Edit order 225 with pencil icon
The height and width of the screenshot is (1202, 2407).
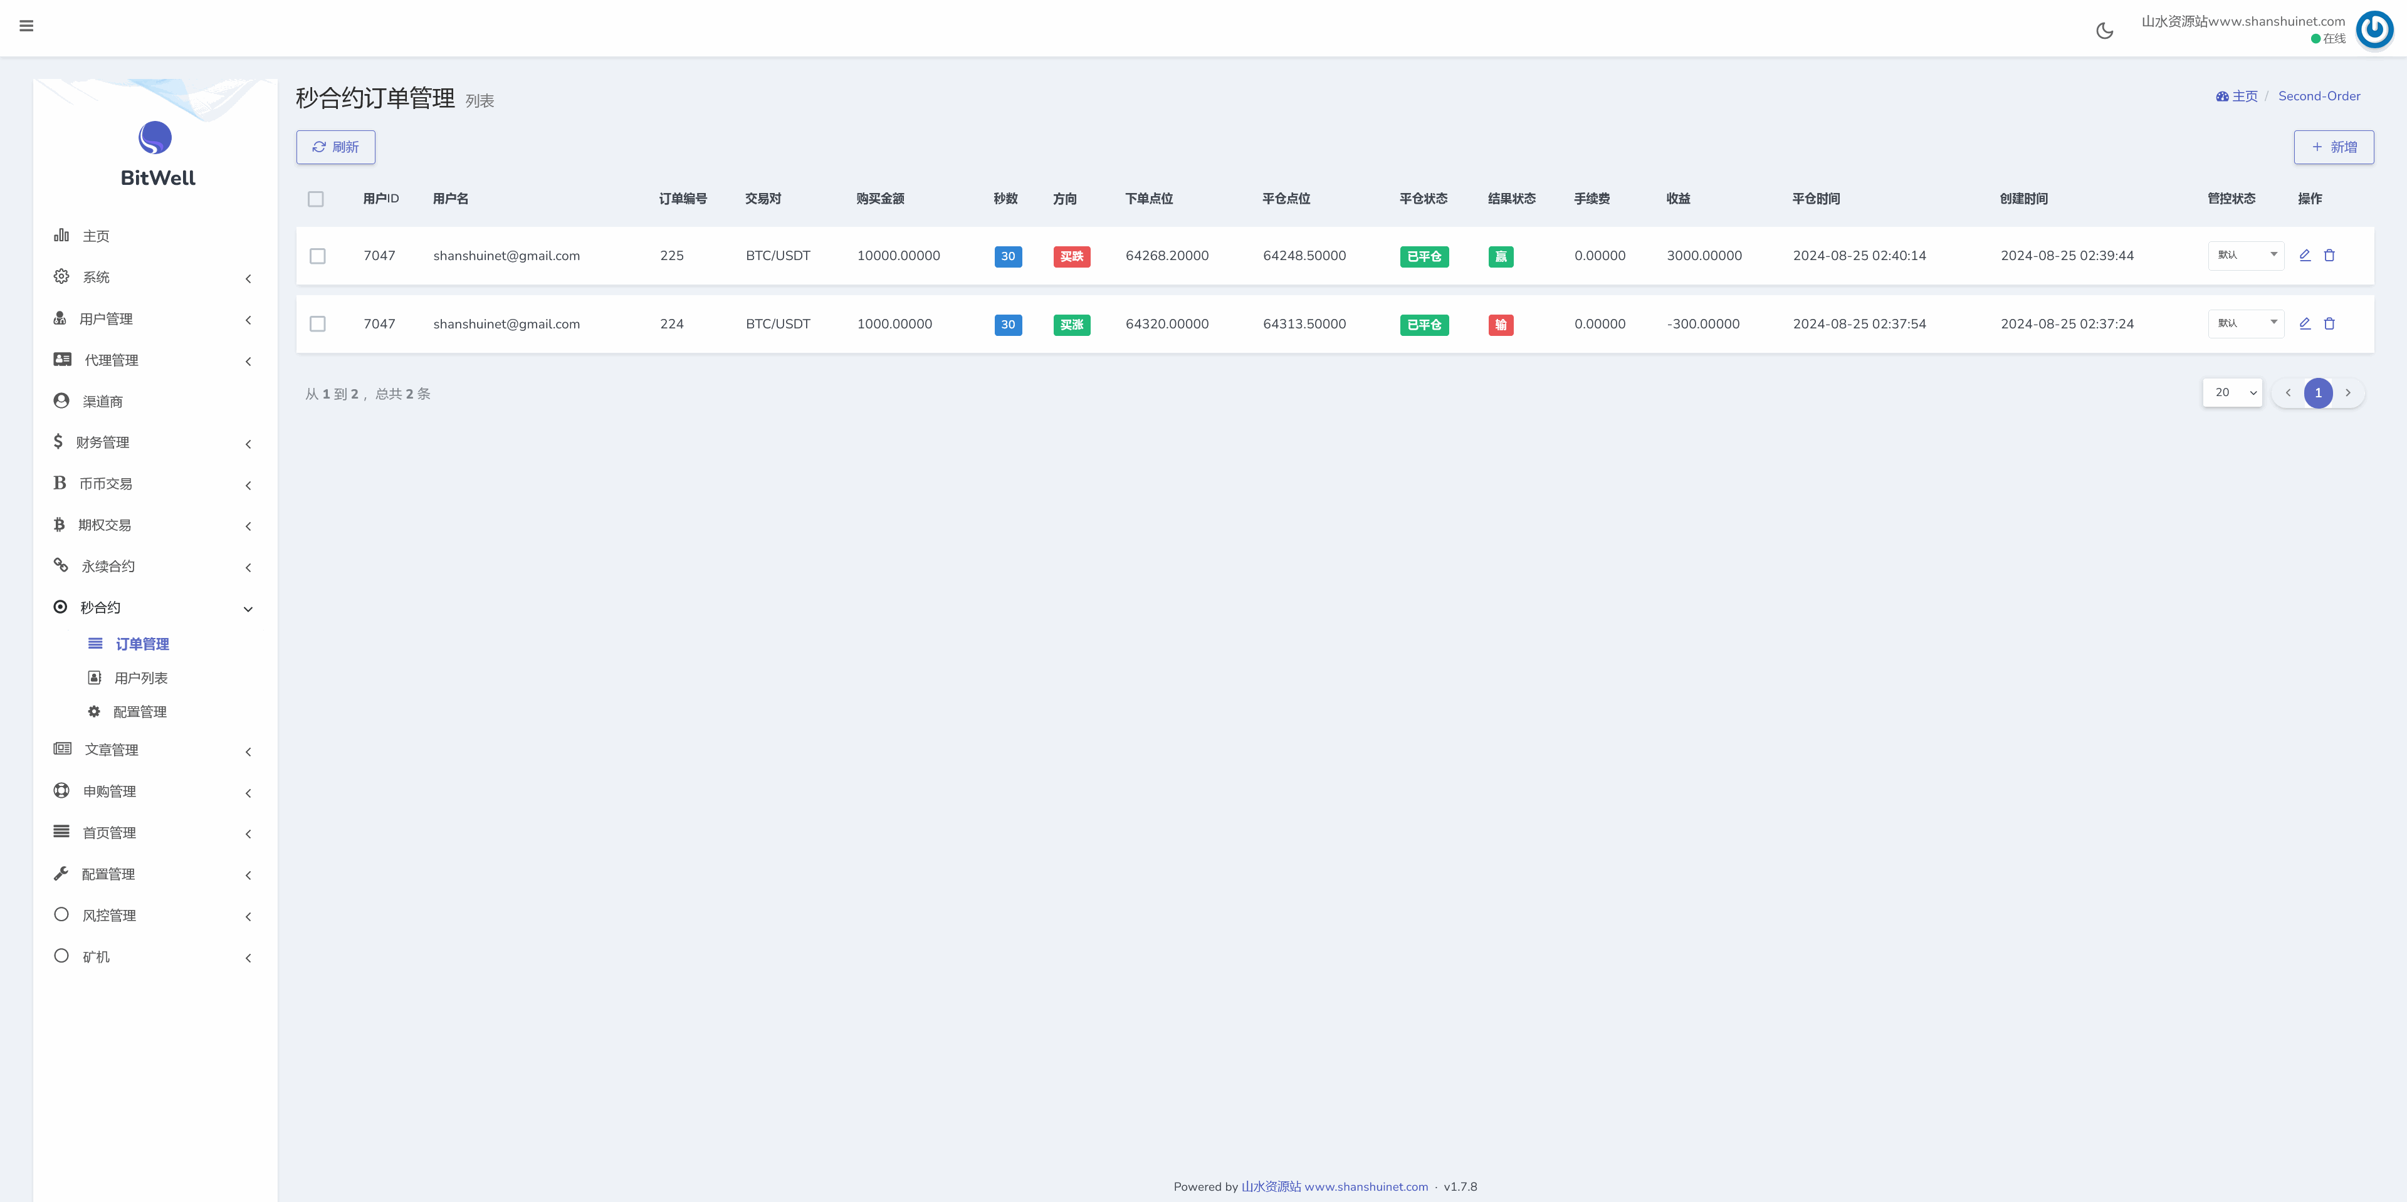pos(2304,255)
